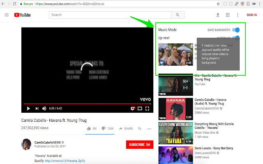Click the Music Mode label
This screenshot has height=164, width=263.
point(167,30)
